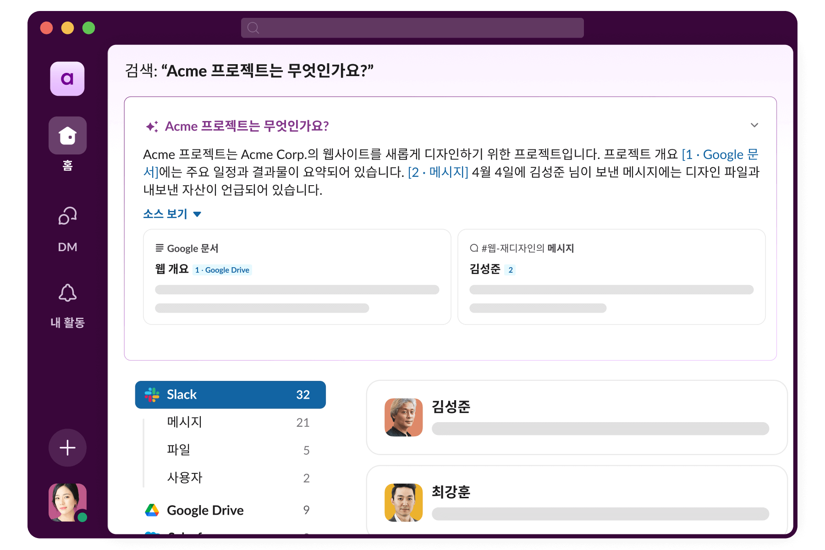Open 김성준 search result with photo
Screen dimensions: 825x550
tap(577, 418)
